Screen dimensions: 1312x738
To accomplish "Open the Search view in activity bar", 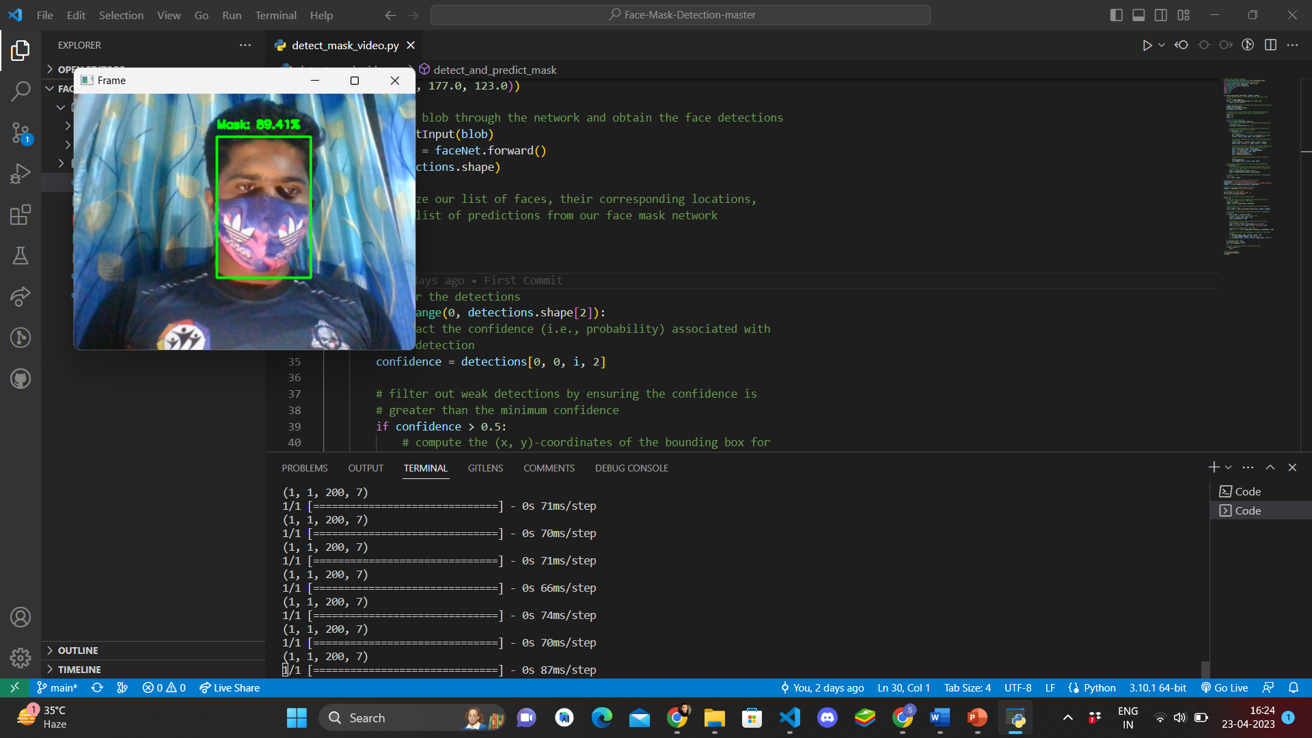I will [x=20, y=91].
